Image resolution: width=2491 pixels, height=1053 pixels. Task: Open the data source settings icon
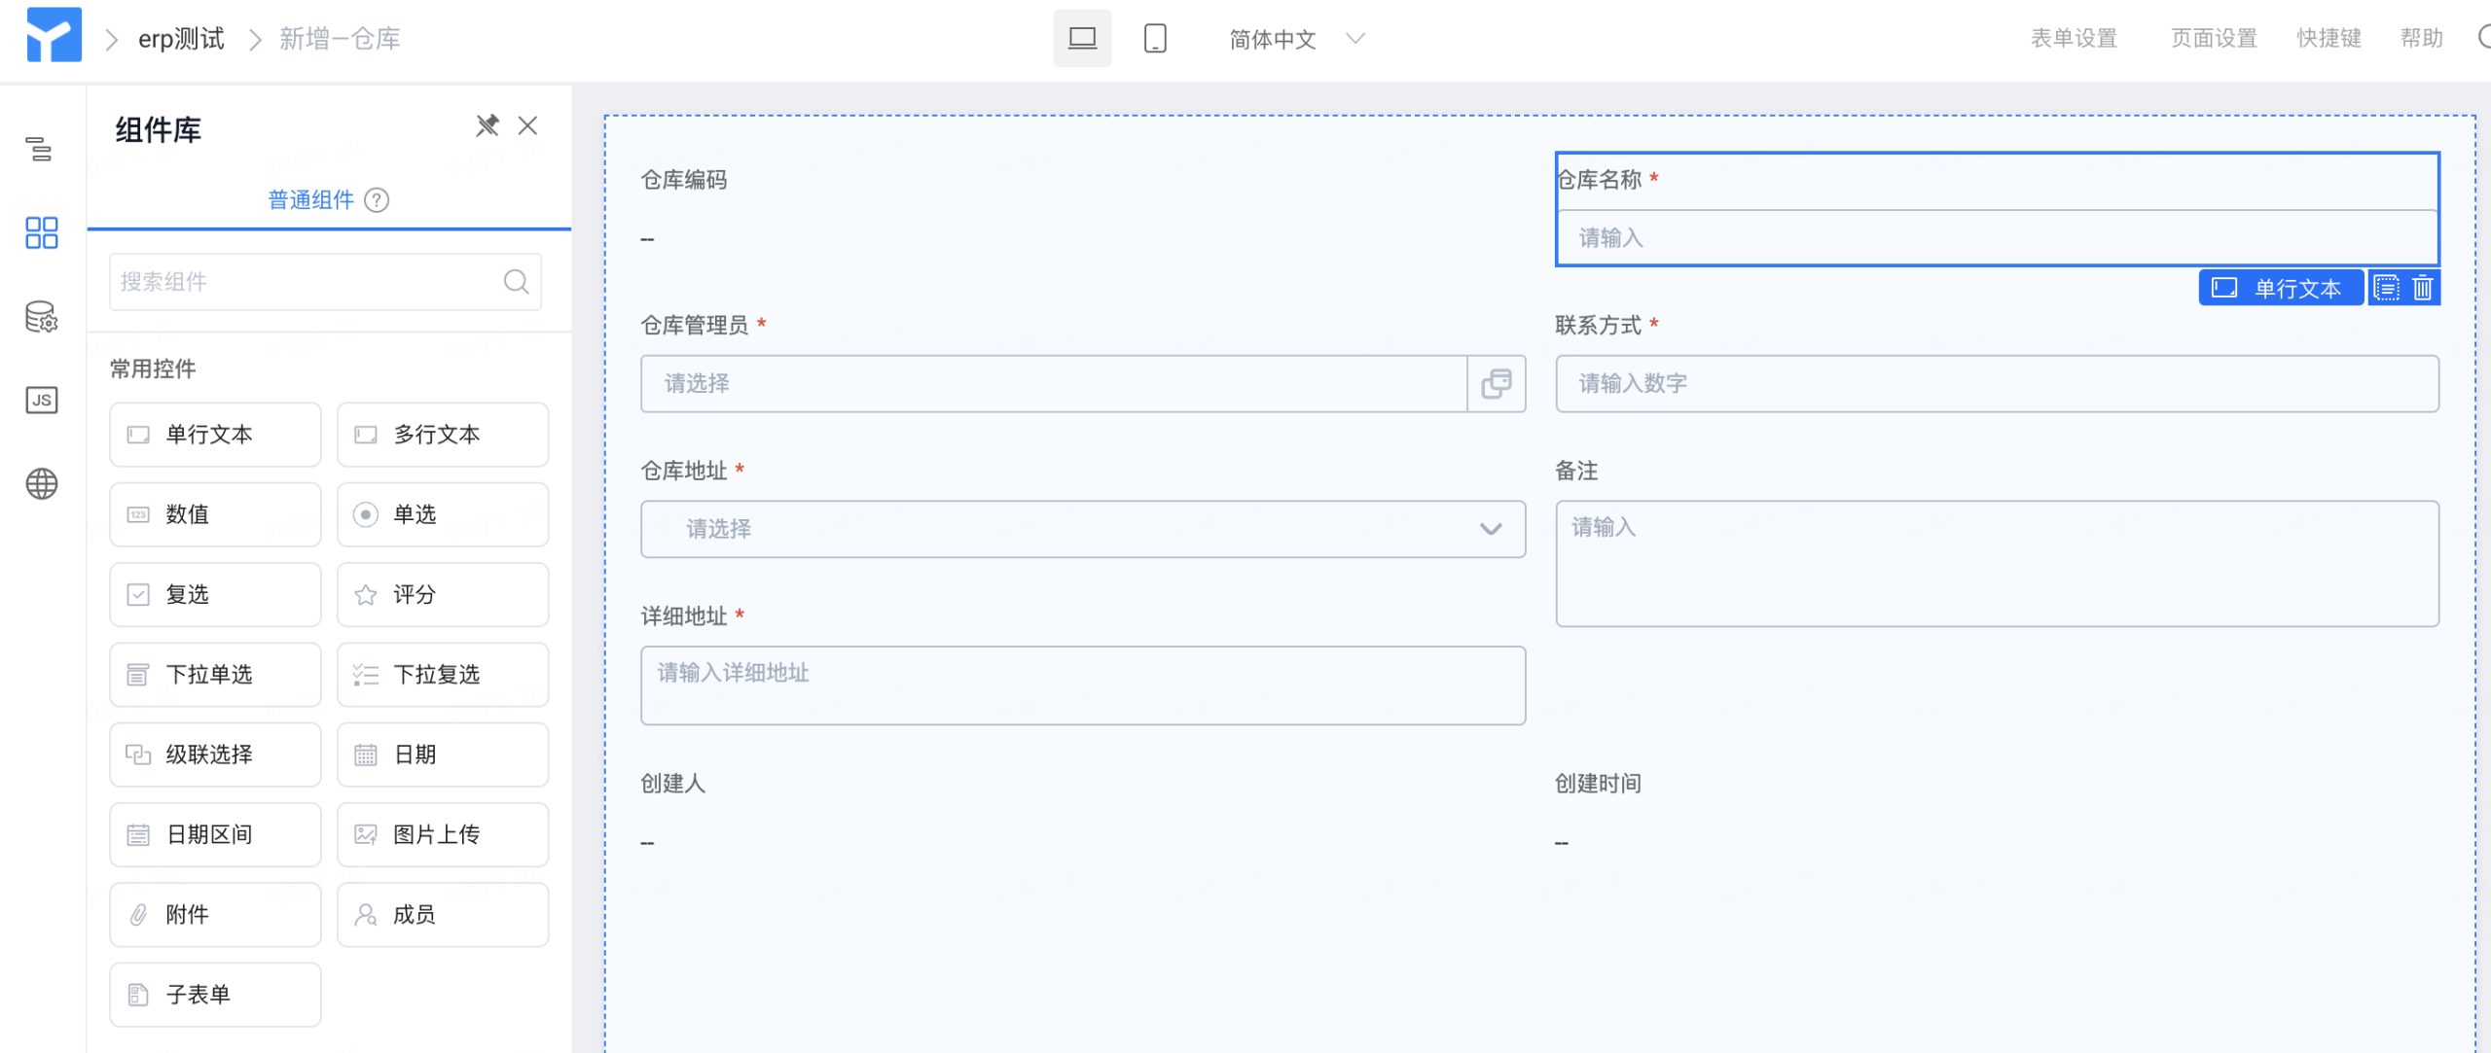[41, 317]
